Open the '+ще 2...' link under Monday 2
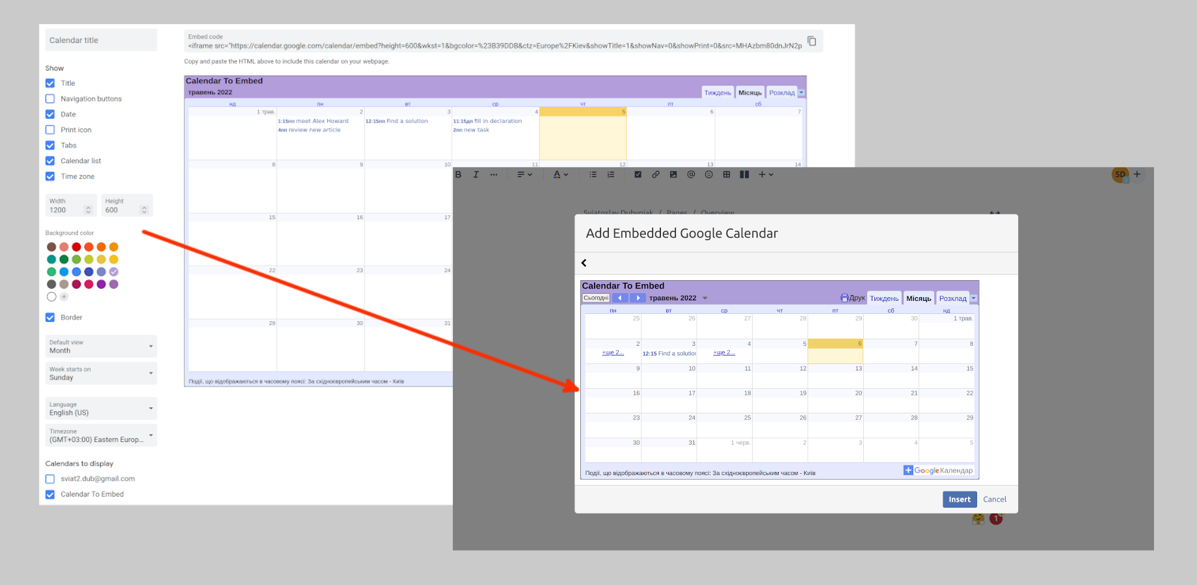The width and height of the screenshot is (1197, 585). point(613,352)
